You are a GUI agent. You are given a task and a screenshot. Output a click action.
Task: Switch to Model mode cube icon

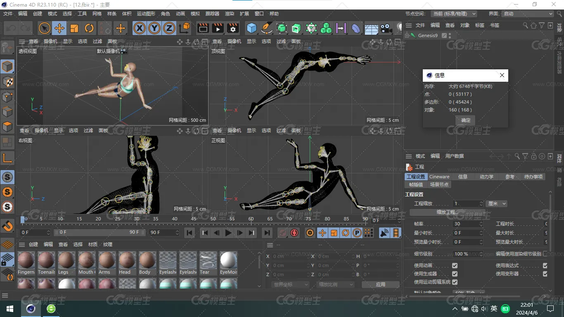(x=7, y=66)
